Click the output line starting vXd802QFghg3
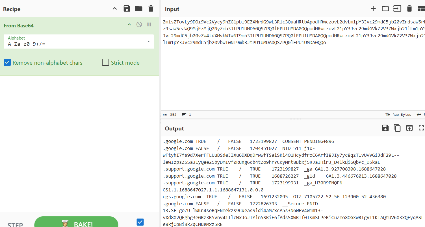 (293, 218)
